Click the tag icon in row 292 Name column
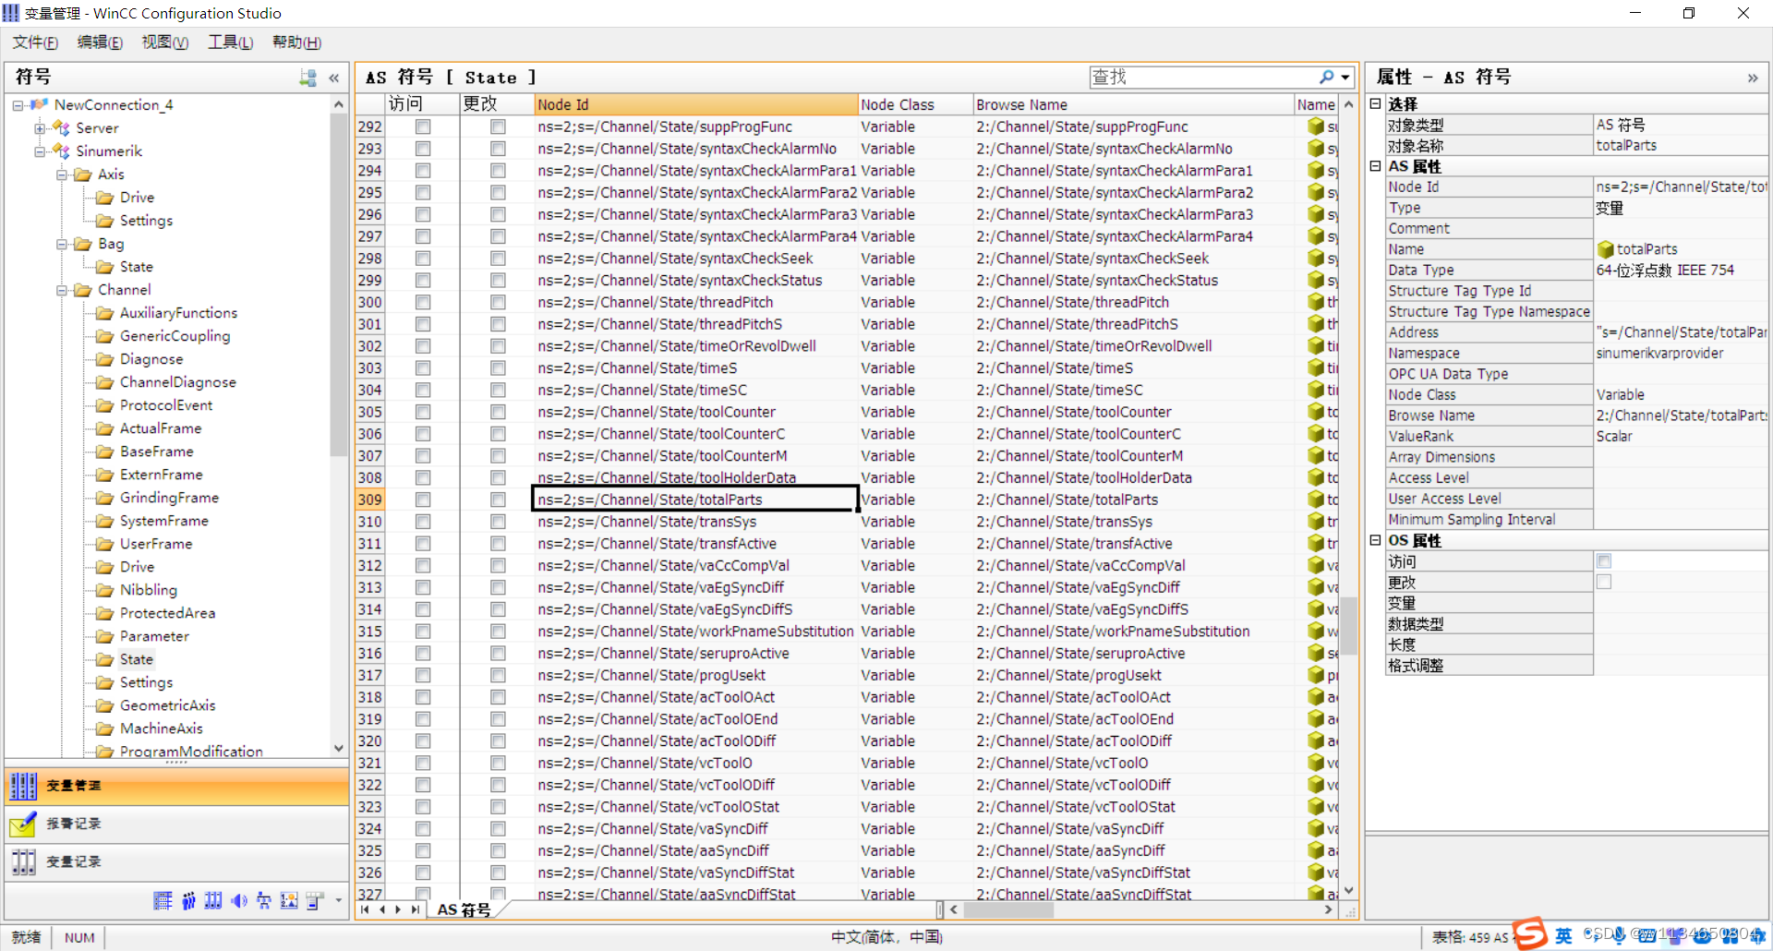1773x951 pixels. coord(1317,126)
